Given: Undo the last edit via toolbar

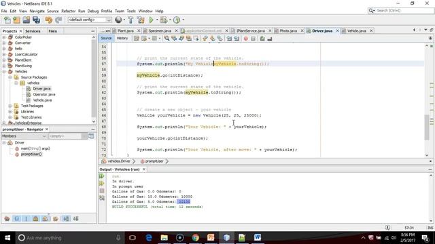Looking at the screenshot, I should coord(49,20).
